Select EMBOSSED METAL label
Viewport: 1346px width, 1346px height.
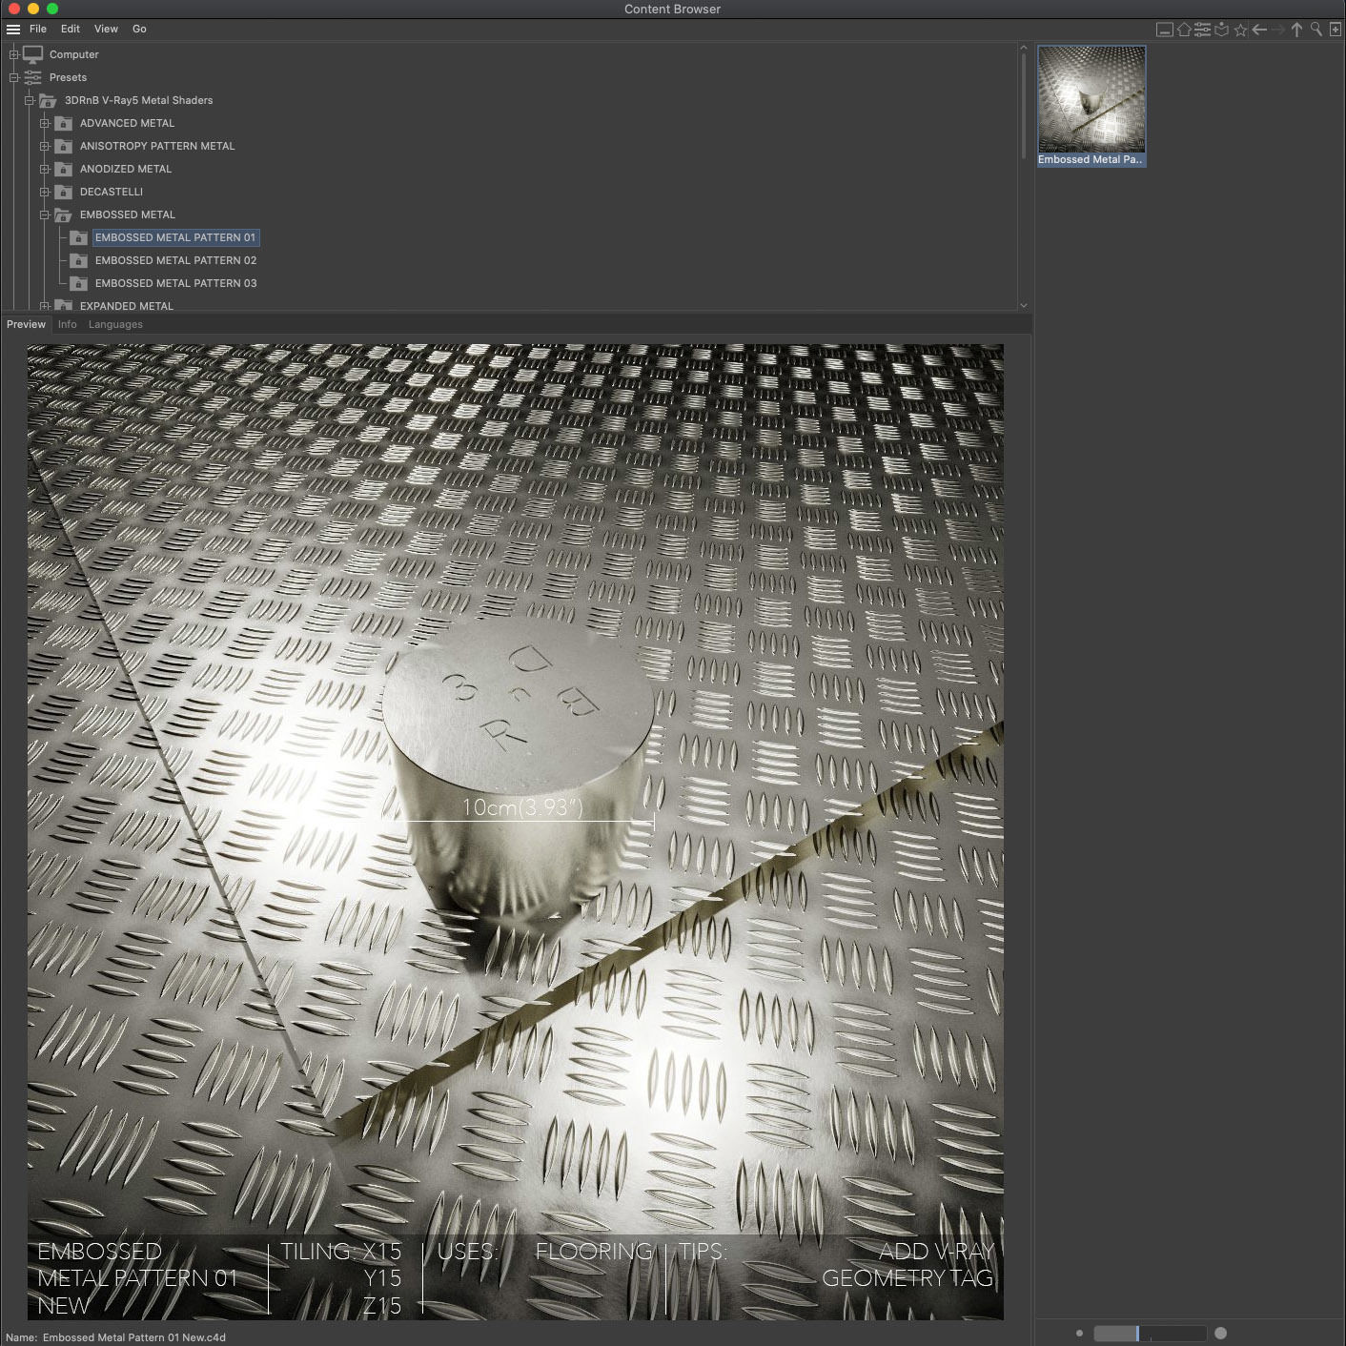coord(128,214)
